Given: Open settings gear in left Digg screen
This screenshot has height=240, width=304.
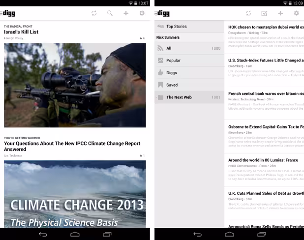Looking at the screenshot, I should coord(142,13).
